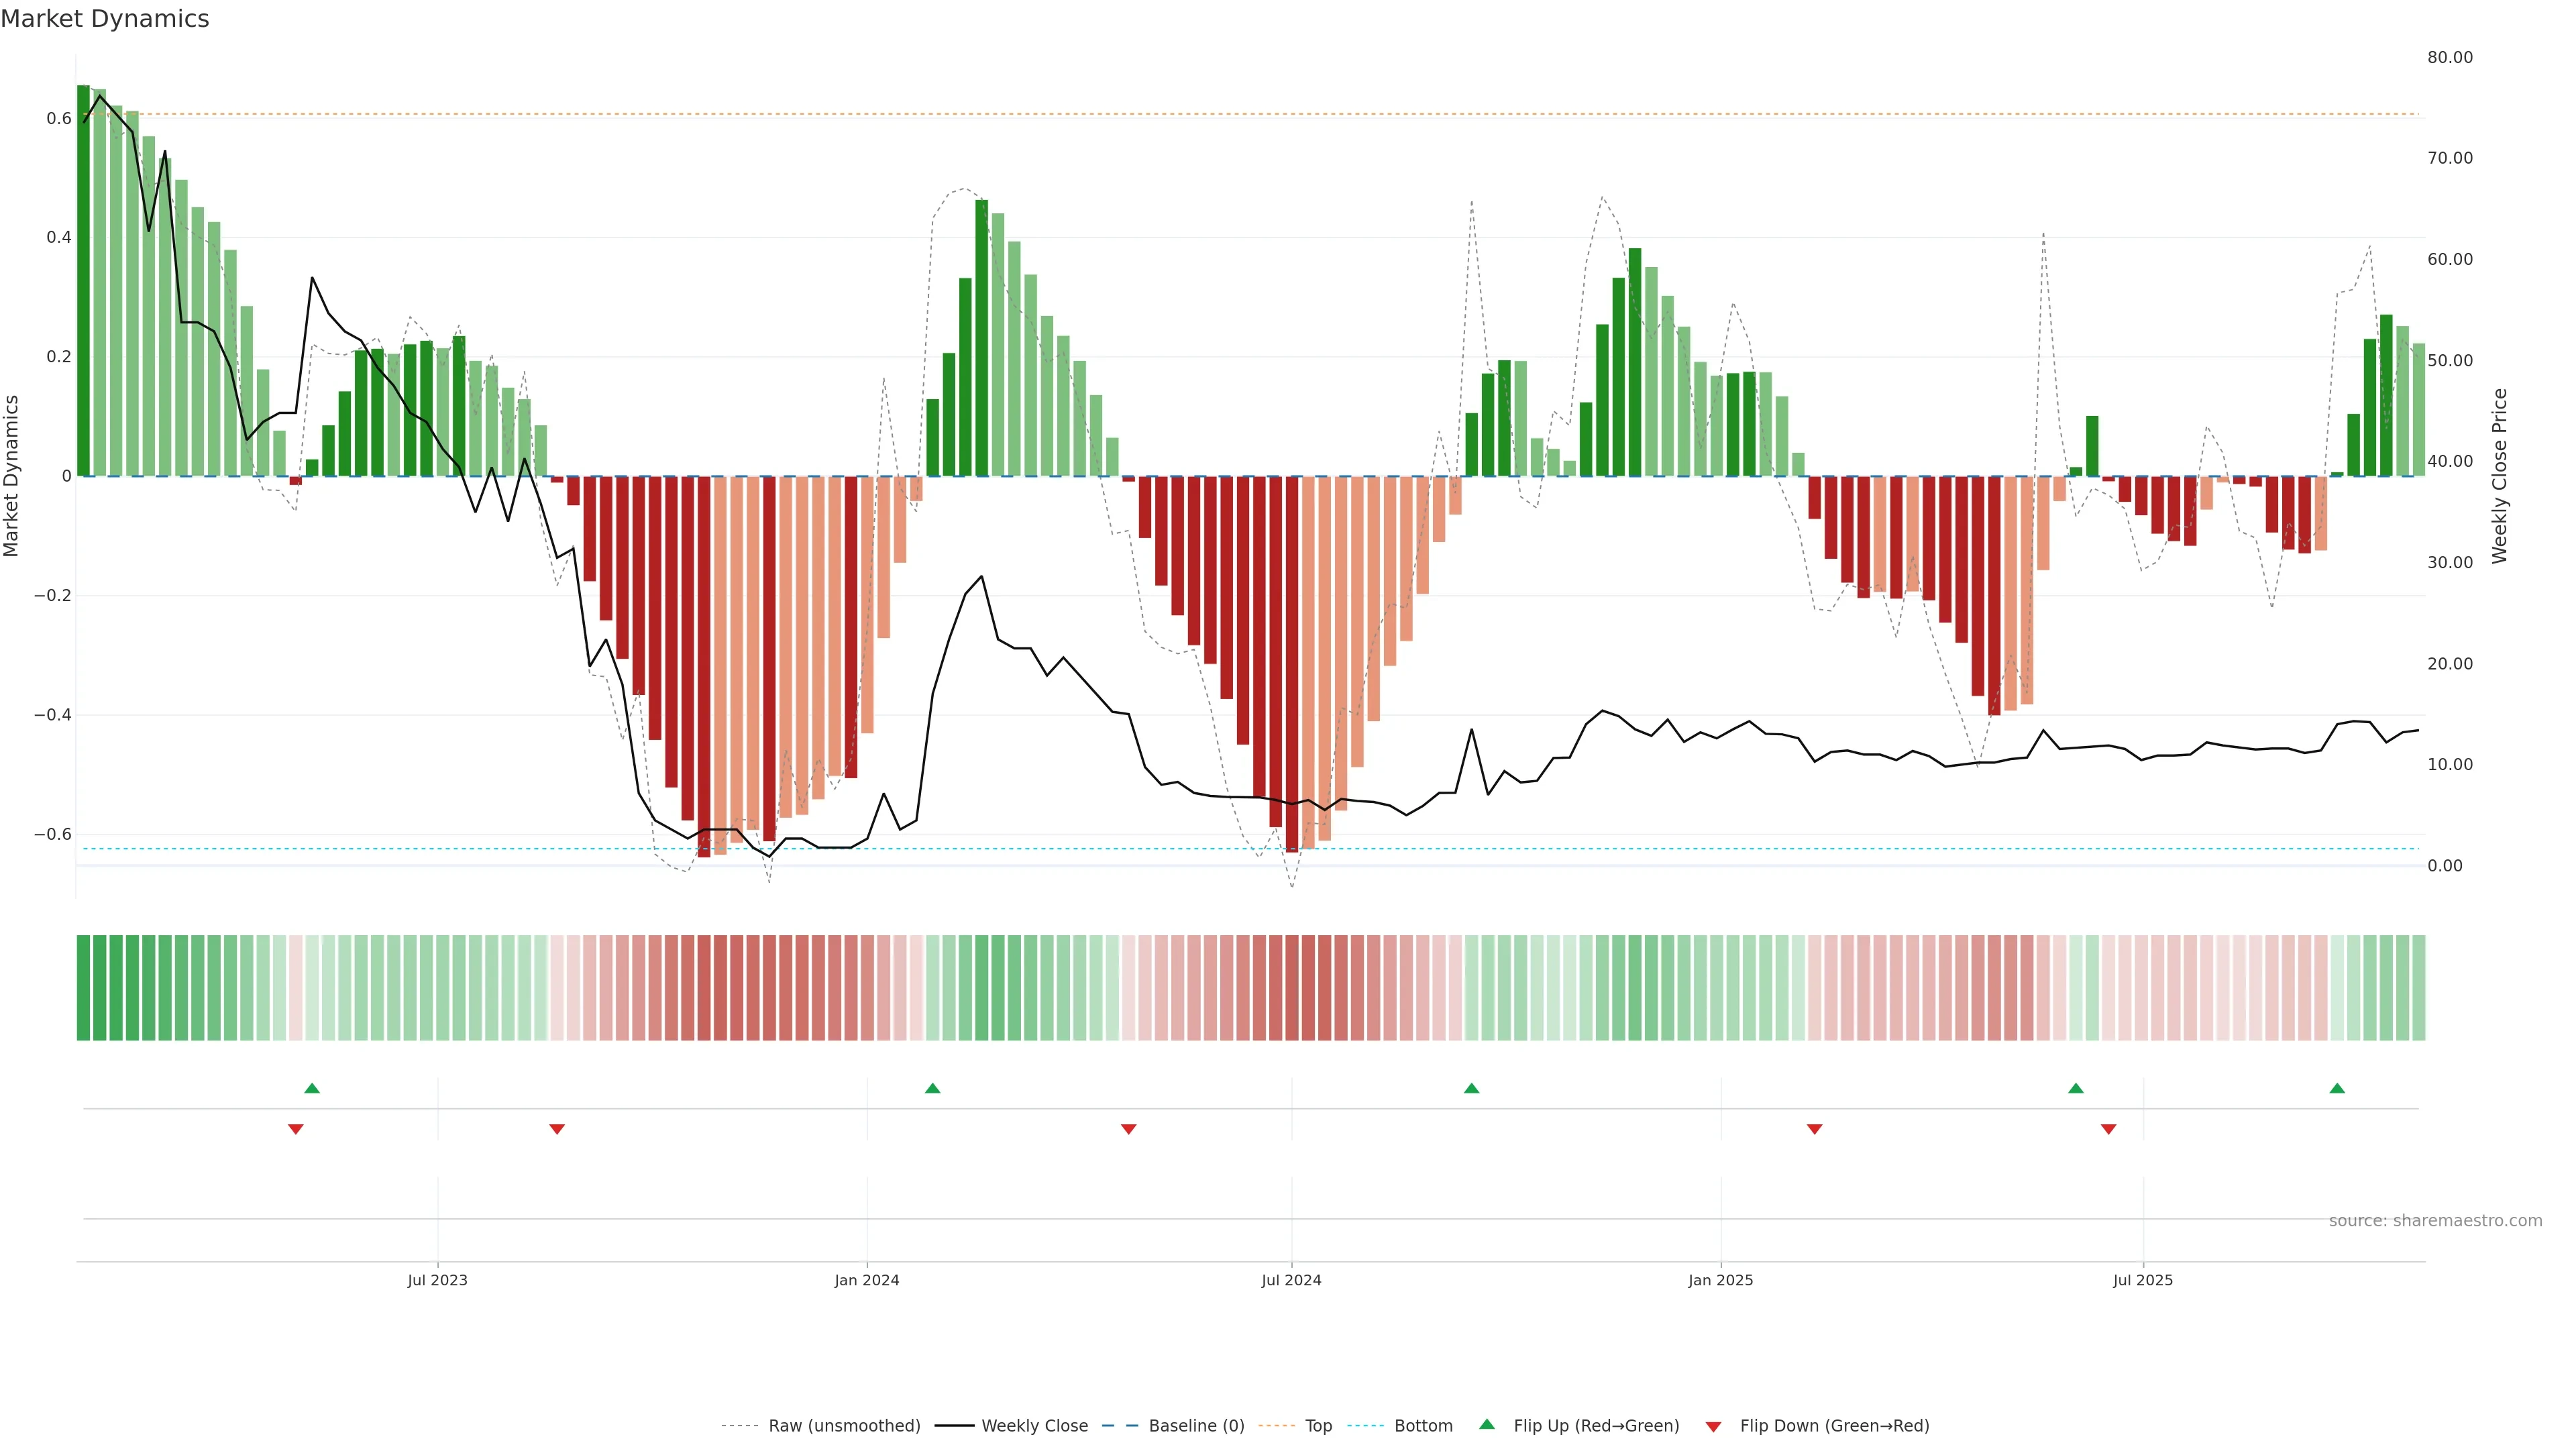This screenshot has width=2576, height=1449.
Task: Click the Flip Up legend triangle icon
Action: click(x=1487, y=1424)
